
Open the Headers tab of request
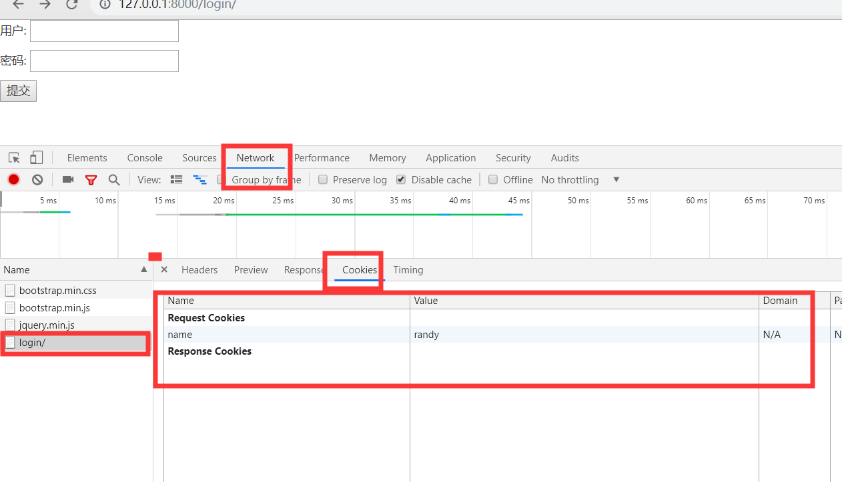[x=199, y=270]
